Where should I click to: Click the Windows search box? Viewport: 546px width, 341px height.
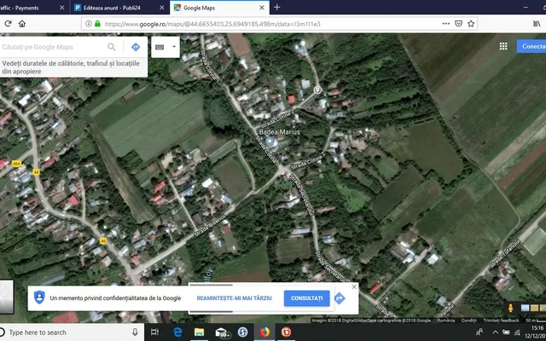[x=71, y=332]
